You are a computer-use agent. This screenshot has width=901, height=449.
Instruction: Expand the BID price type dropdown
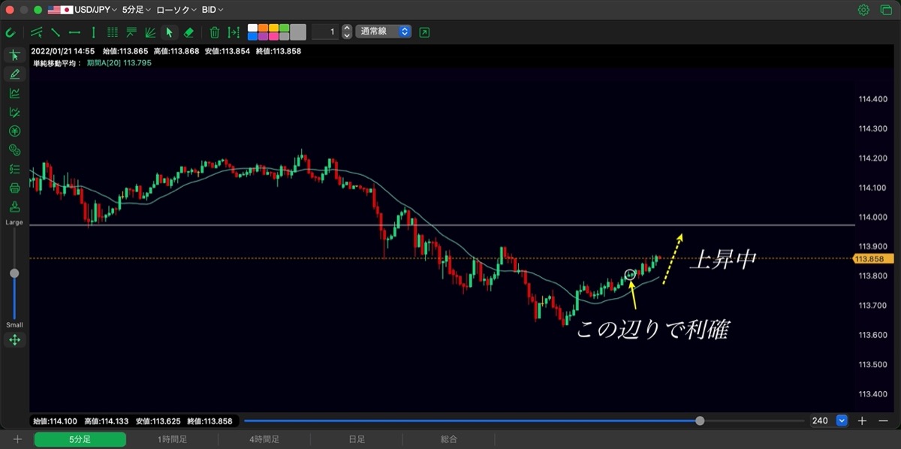pyautogui.click(x=212, y=10)
